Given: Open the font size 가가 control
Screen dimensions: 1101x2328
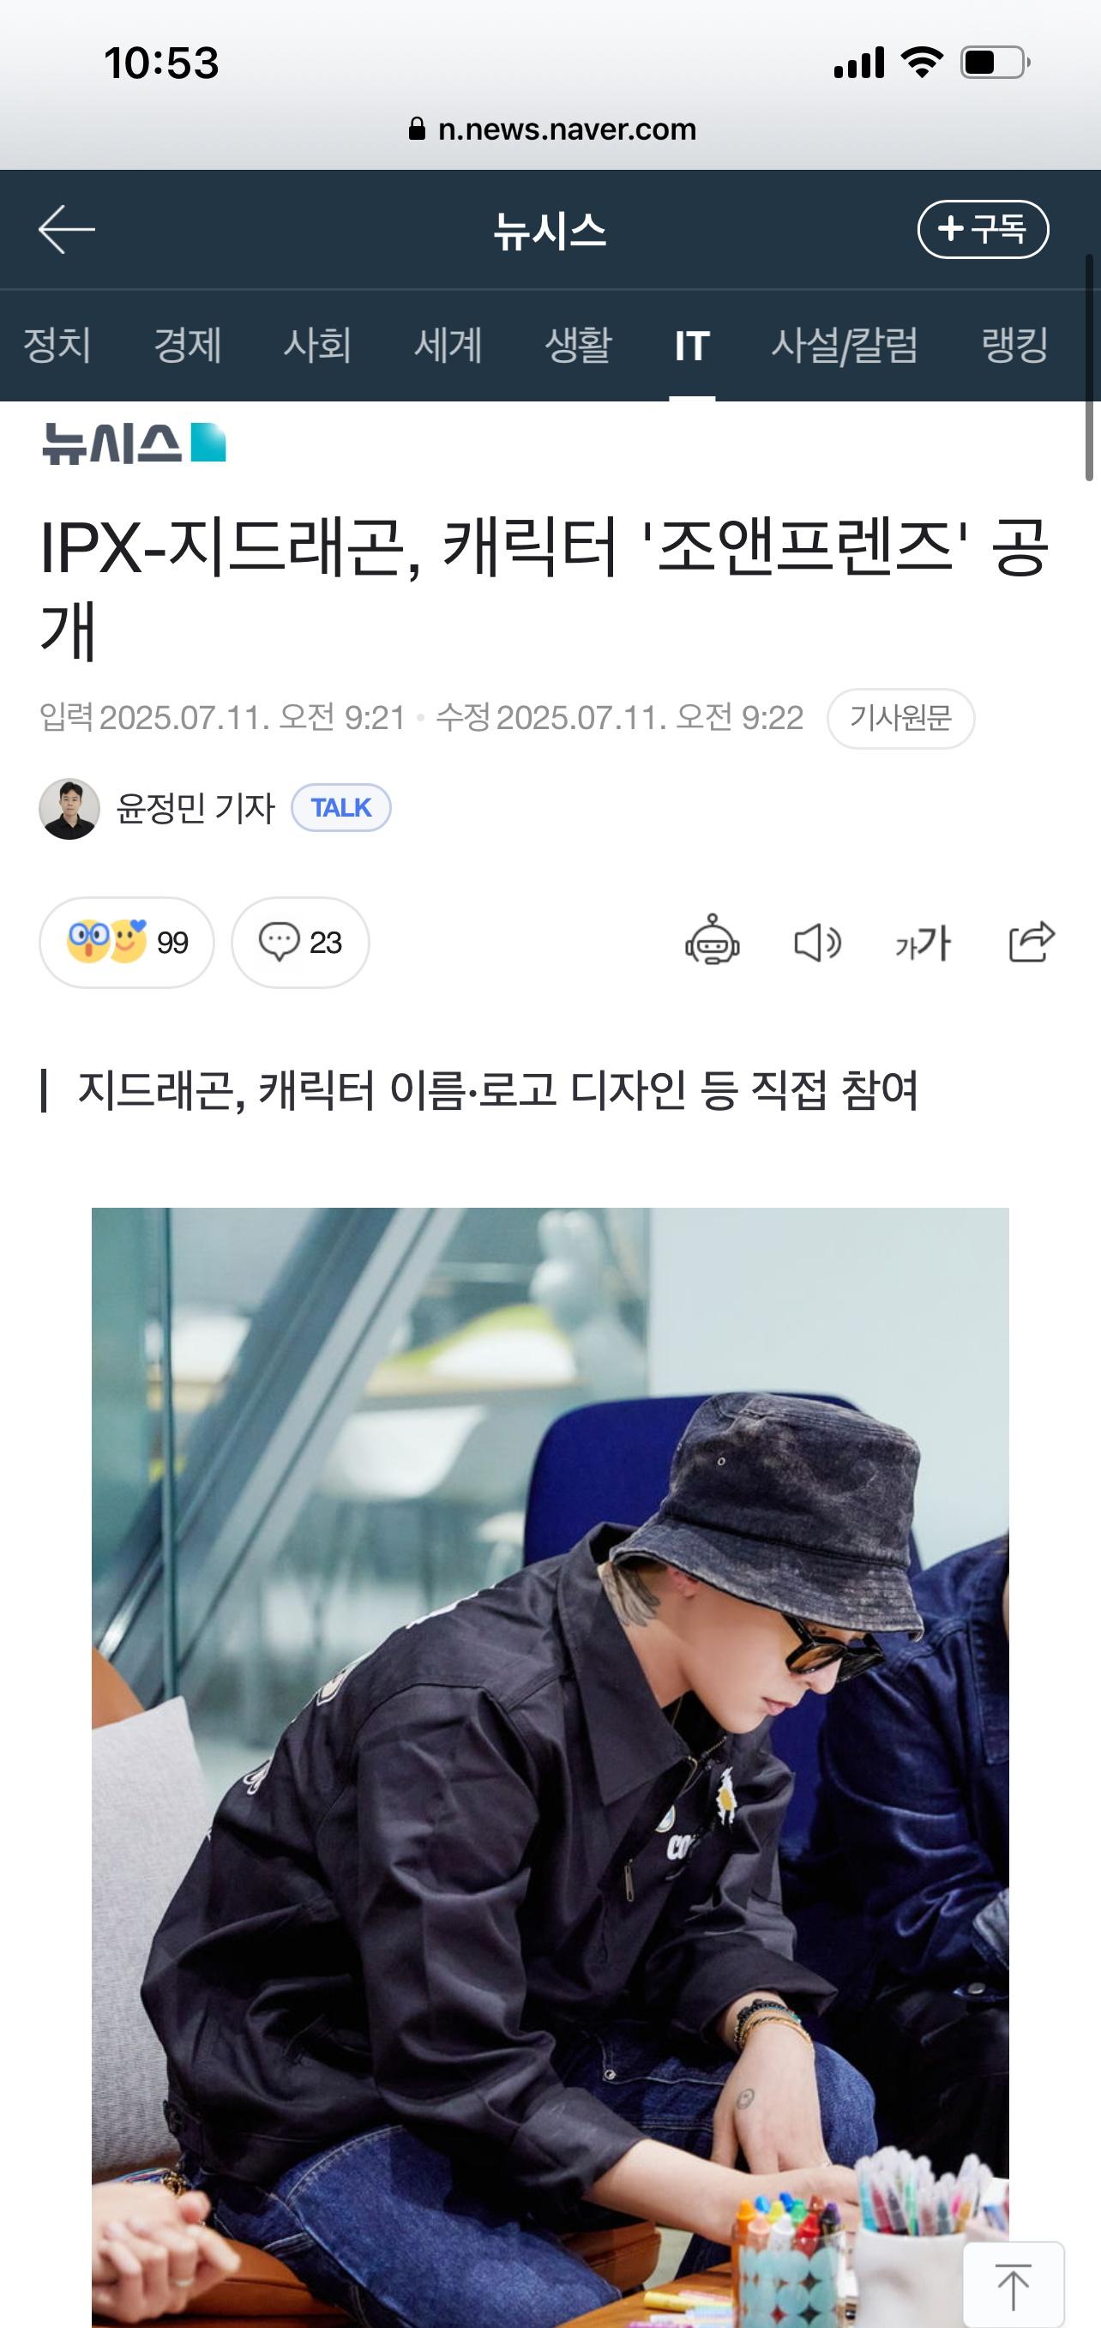Looking at the screenshot, I should pos(922,944).
